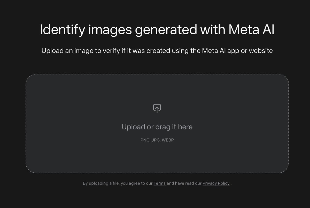Click the 'PNG, JPG, WEBP' format text
The image size is (310, 208).
(157, 140)
